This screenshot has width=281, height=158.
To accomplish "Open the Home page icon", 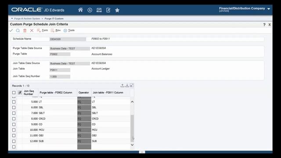I will (x=80, y=10).
